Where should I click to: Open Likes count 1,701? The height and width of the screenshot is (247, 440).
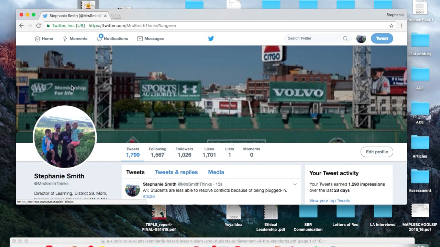point(209,152)
